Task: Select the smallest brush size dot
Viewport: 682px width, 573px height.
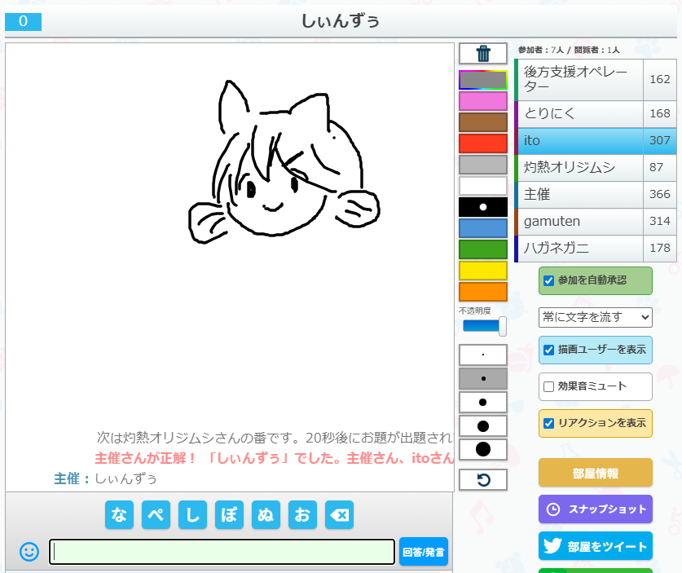Action: pos(483,355)
